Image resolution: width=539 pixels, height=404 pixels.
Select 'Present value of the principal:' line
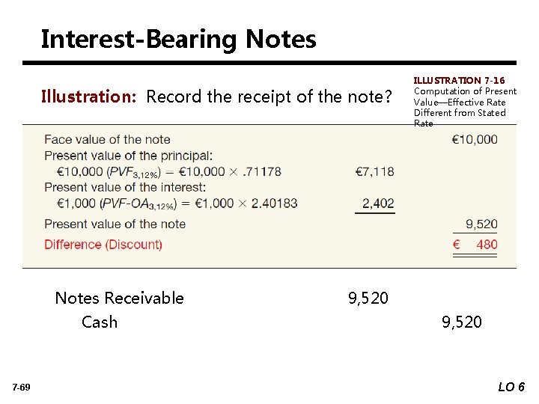click(x=128, y=156)
